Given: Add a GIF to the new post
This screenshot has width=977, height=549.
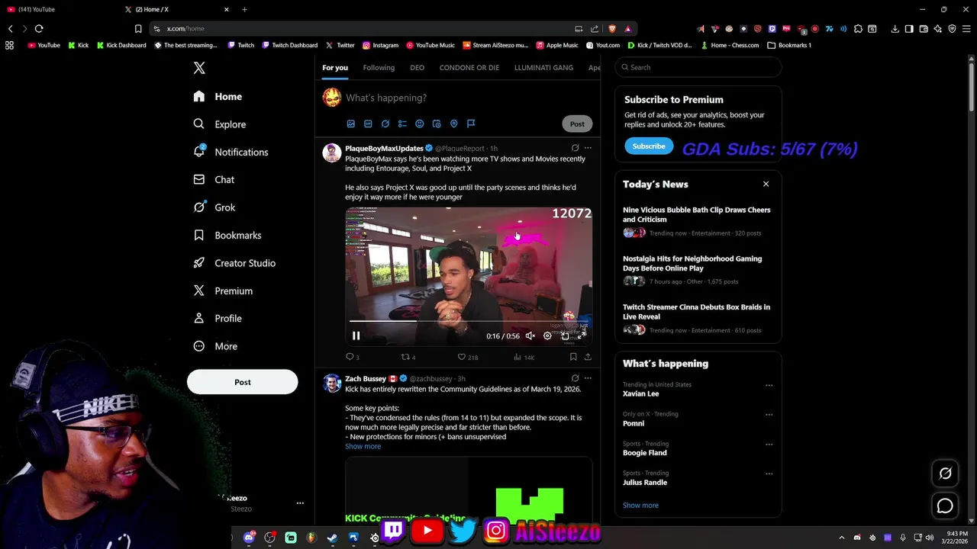Looking at the screenshot, I should [368, 124].
